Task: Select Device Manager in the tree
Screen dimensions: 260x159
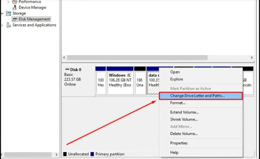Action: (32, 7)
